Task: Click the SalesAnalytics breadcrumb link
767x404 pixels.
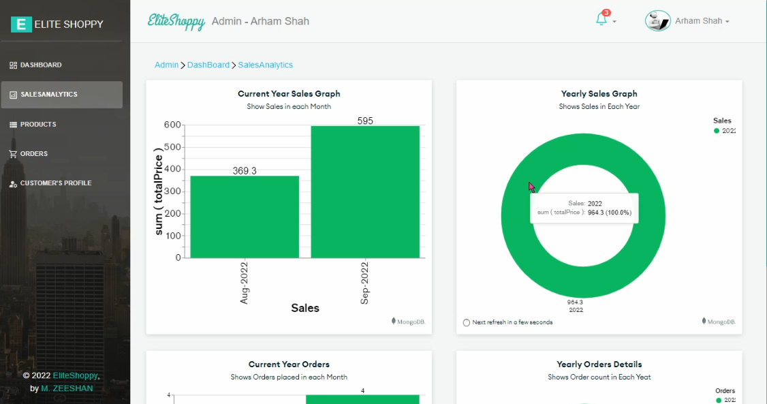Action: (x=265, y=65)
